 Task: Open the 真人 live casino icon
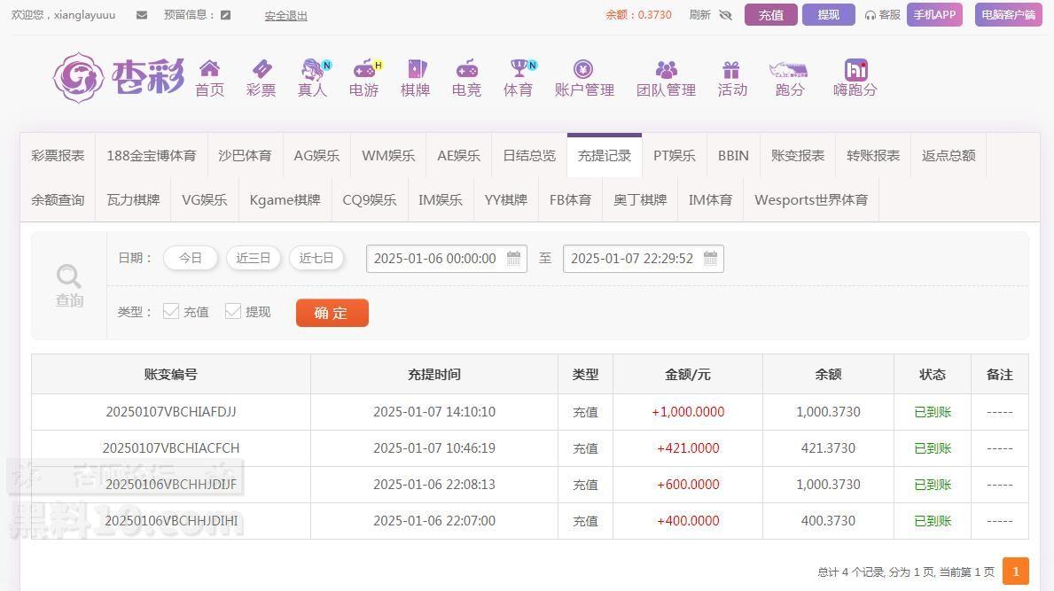[x=313, y=68]
